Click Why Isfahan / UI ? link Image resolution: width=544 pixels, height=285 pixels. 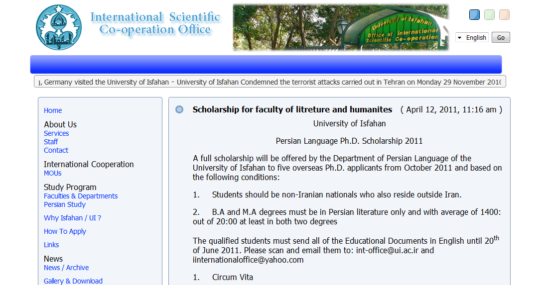pyautogui.click(x=73, y=218)
